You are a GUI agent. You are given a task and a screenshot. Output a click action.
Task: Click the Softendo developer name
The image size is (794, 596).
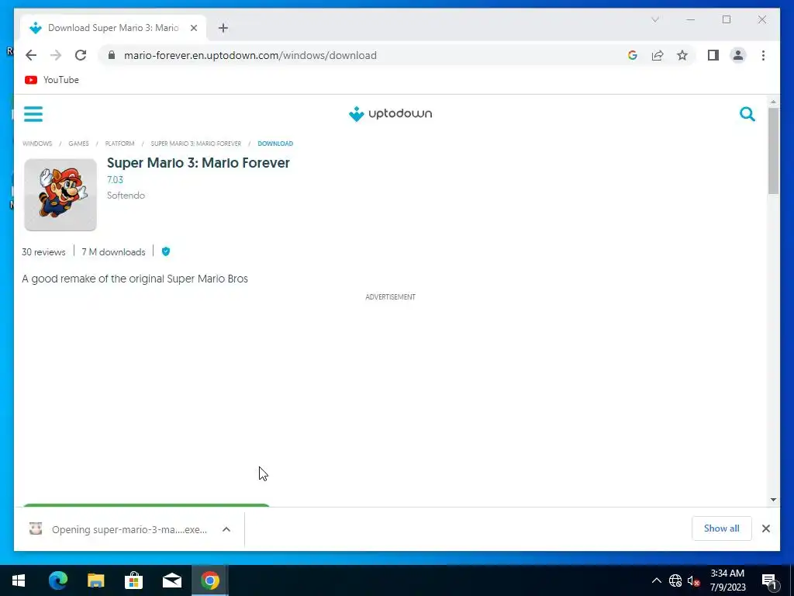click(x=126, y=195)
